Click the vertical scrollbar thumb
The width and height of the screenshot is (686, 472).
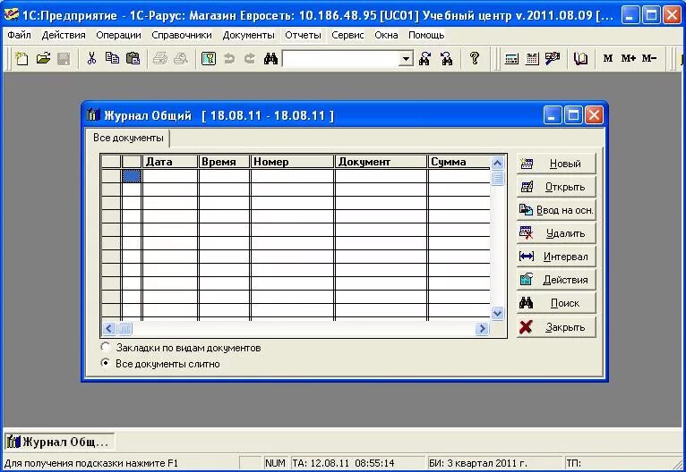pyautogui.click(x=497, y=178)
